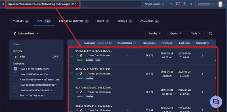
Task: Open Smart search sliders icon
Action: pos(163,4)
